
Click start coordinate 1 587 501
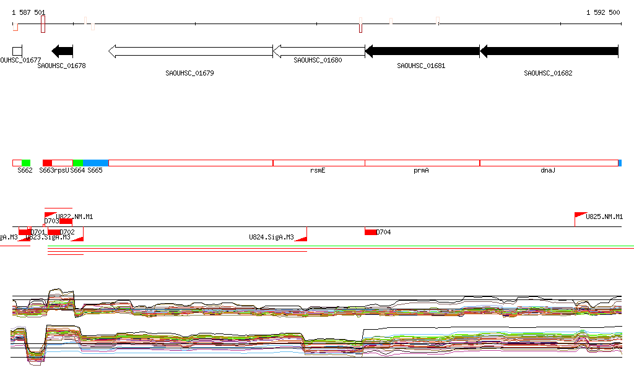click(28, 12)
